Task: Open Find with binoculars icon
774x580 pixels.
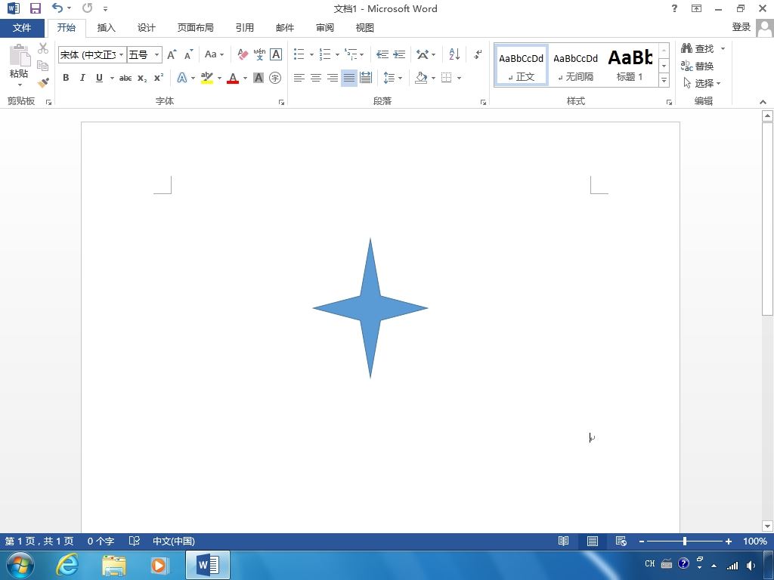Action: pos(698,48)
